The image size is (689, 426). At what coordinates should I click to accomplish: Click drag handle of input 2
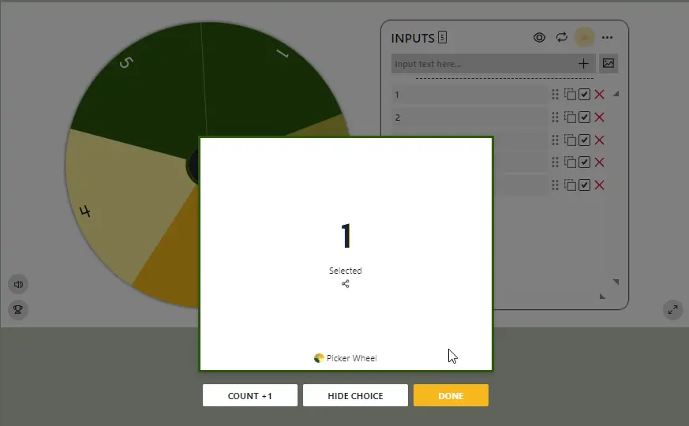(x=555, y=118)
